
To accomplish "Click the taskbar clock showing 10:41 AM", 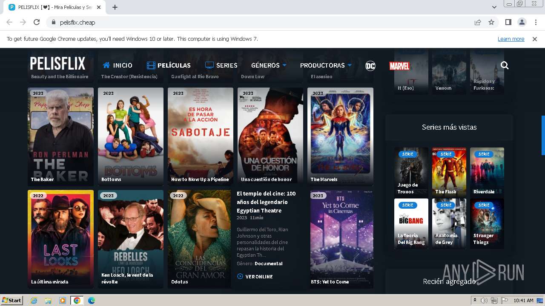I will click(x=523, y=300).
